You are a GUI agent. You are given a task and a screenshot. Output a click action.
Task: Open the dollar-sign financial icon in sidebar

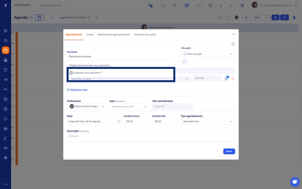point(6,99)
